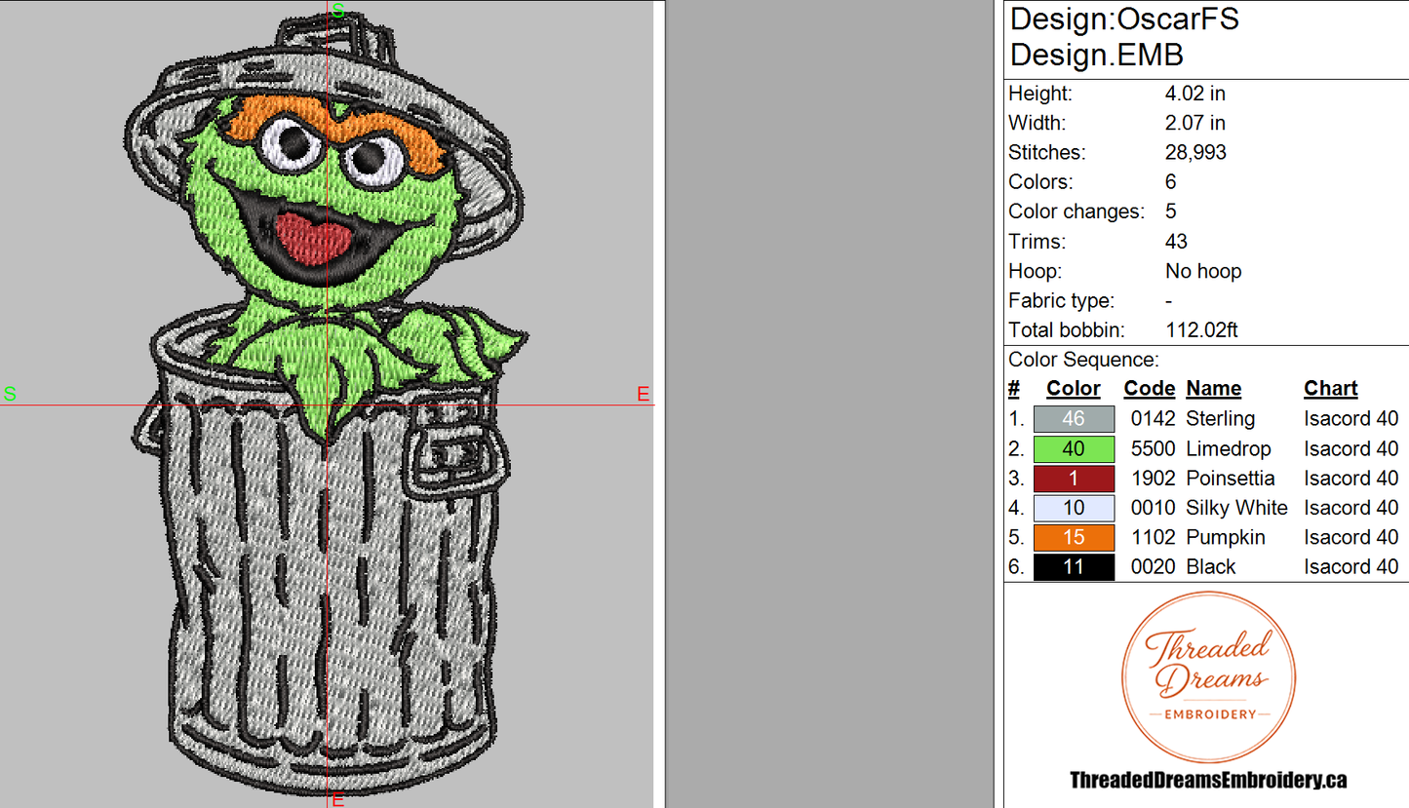Click thread code 0142

click(x=1153, y=419)
